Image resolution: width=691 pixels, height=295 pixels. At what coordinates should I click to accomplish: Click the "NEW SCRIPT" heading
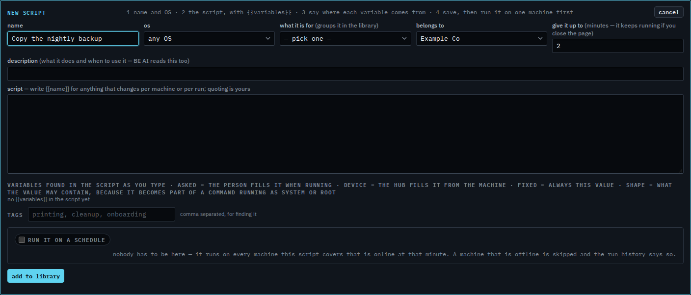(x=27, y=13)
